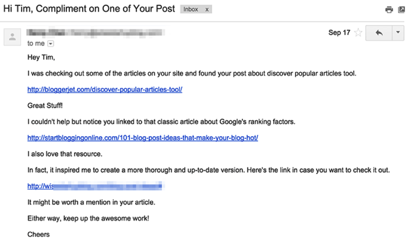The height and width of the screenshot is (243, 408).
Task: Click the star outline next to the date
Action: tap(357, 32)
